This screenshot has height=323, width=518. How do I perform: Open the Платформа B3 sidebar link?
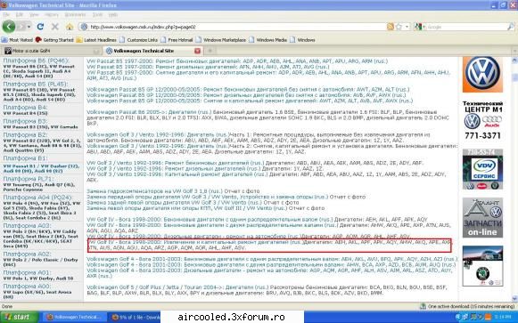coord(25,121)
